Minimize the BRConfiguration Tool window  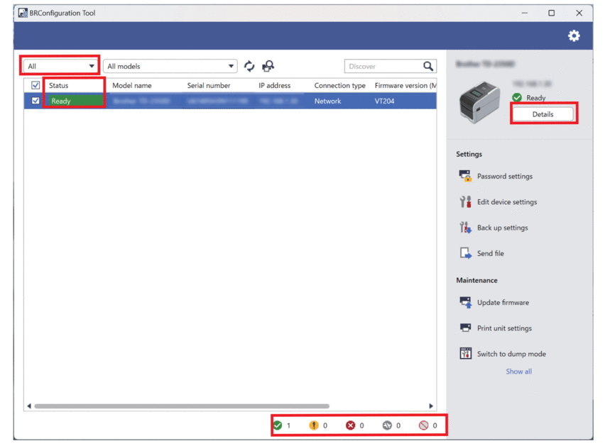click(x=524, y=13)
